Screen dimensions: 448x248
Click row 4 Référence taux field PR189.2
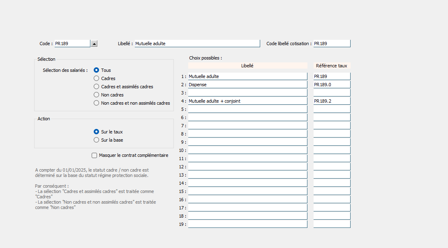332,101
